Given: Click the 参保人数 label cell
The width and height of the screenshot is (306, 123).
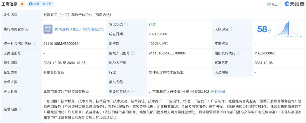Looking at the screenshot, I should coord(22,82).
